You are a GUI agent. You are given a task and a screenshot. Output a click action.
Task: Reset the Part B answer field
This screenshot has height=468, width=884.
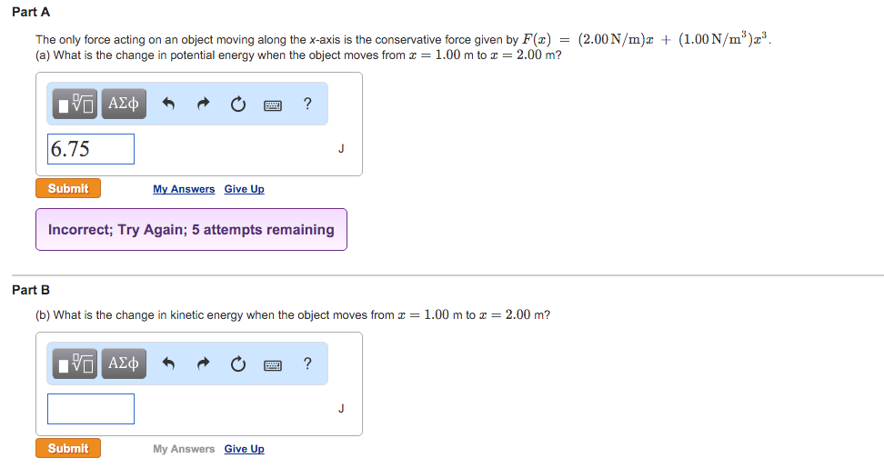tap(237, 364)
